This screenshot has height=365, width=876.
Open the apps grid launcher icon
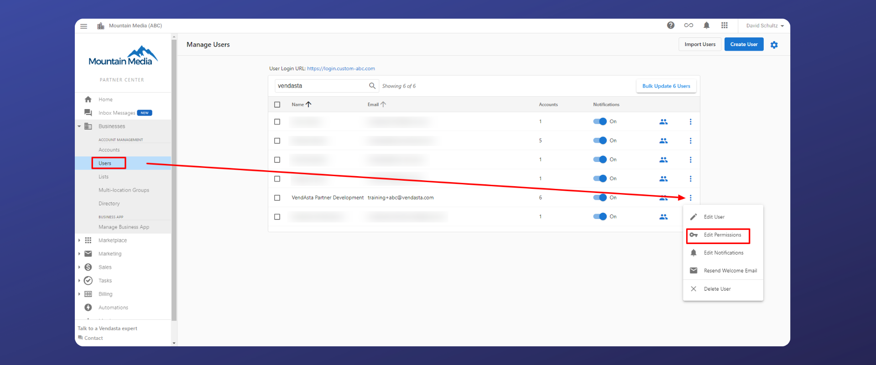point(725,26)
